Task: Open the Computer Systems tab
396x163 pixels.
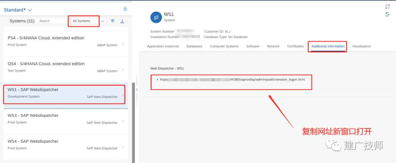Action: coord(224,46)
